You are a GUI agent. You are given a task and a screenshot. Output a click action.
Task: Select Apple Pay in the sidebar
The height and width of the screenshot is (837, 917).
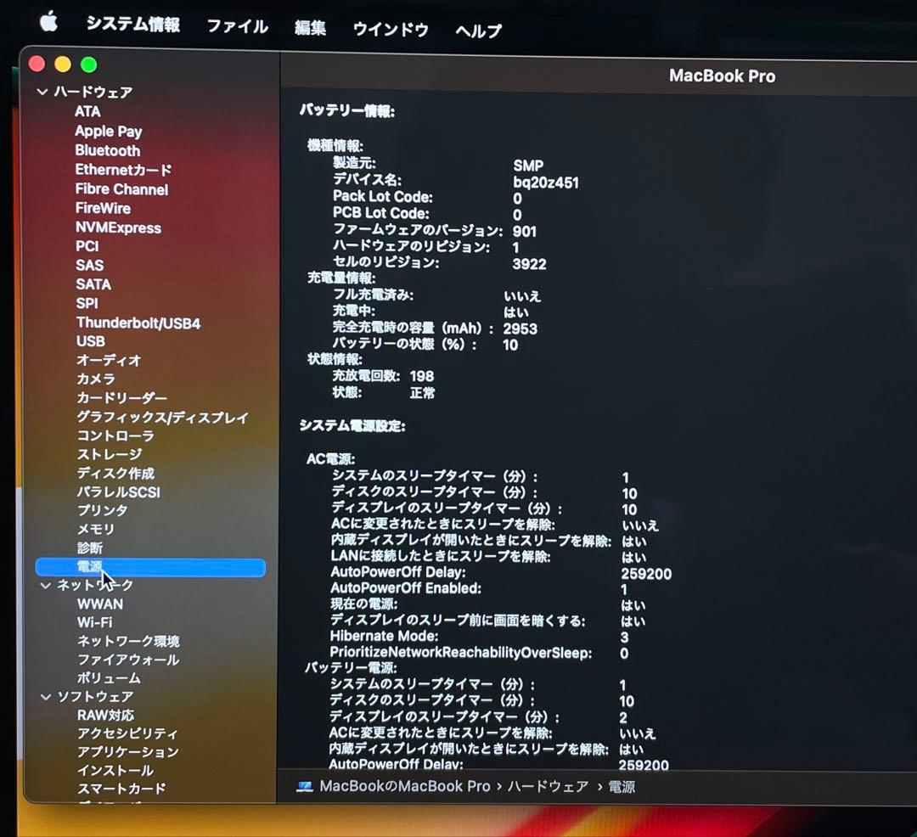tap(109, 132)
